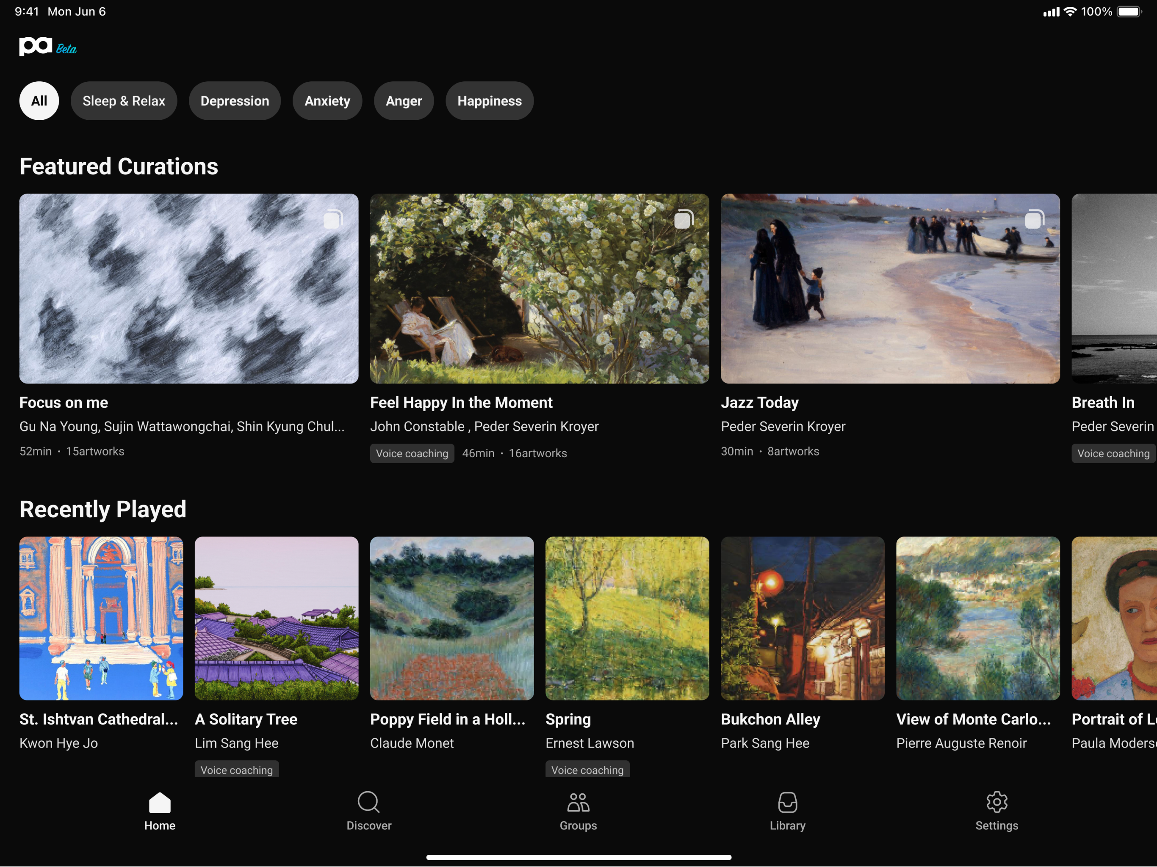Open the Settings gear icon
Image resolution: width=1157 pixels, height=867 pixels.
pyautogui.click(x=996, y=802)
